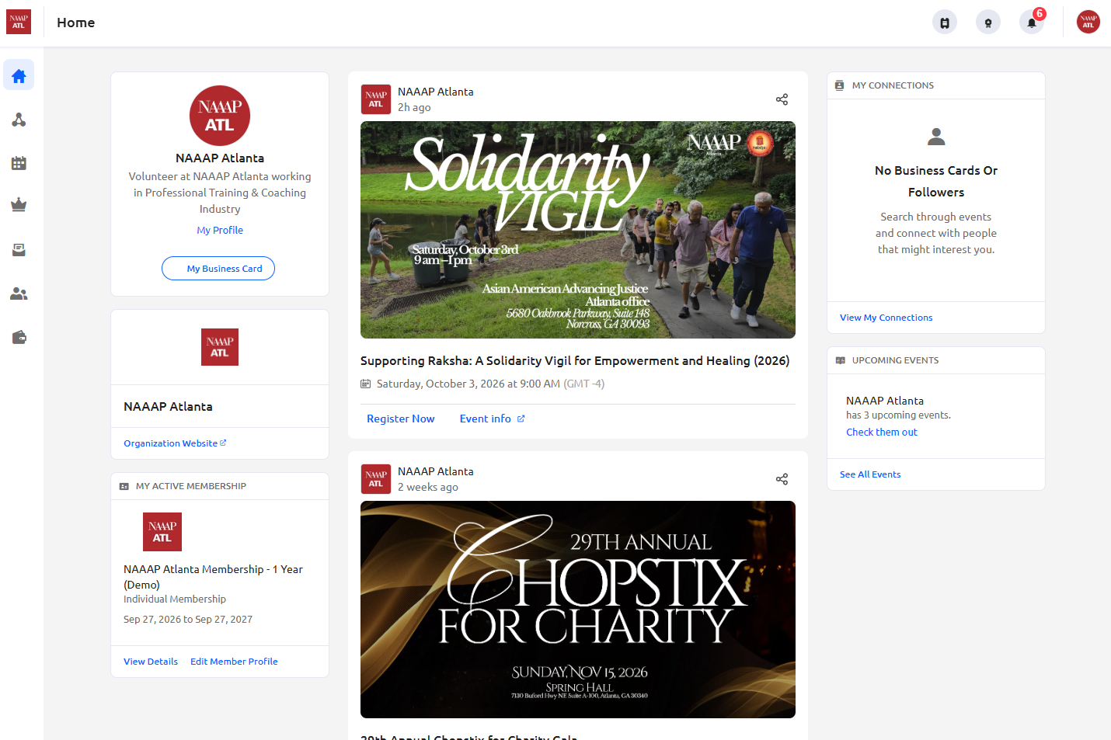Click the Search through events hint text
The image size is (1111, 740).
coord(936,233)
